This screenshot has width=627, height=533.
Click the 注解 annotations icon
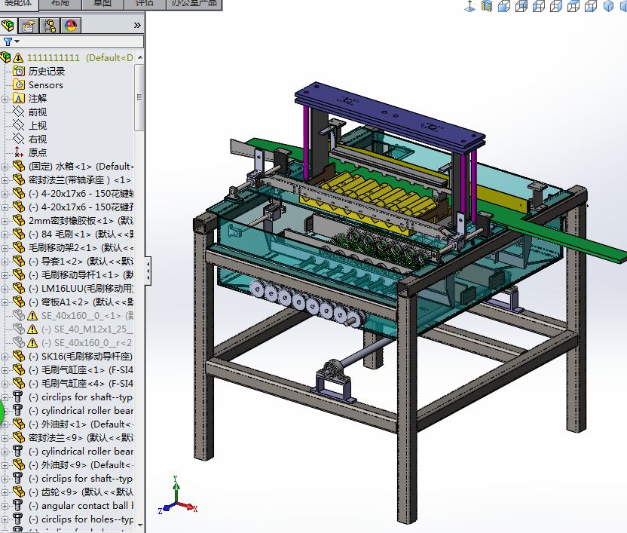19,99
